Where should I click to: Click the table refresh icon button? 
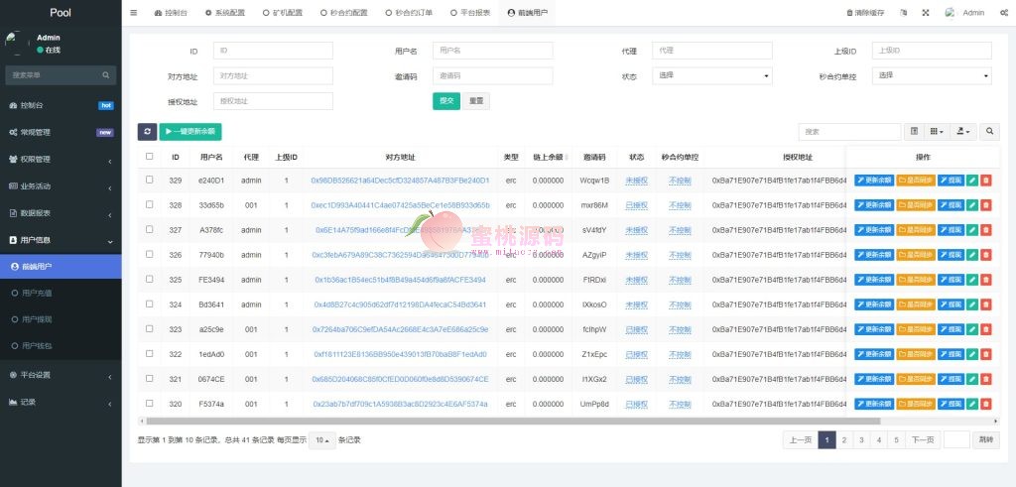(x=147, y=131)
